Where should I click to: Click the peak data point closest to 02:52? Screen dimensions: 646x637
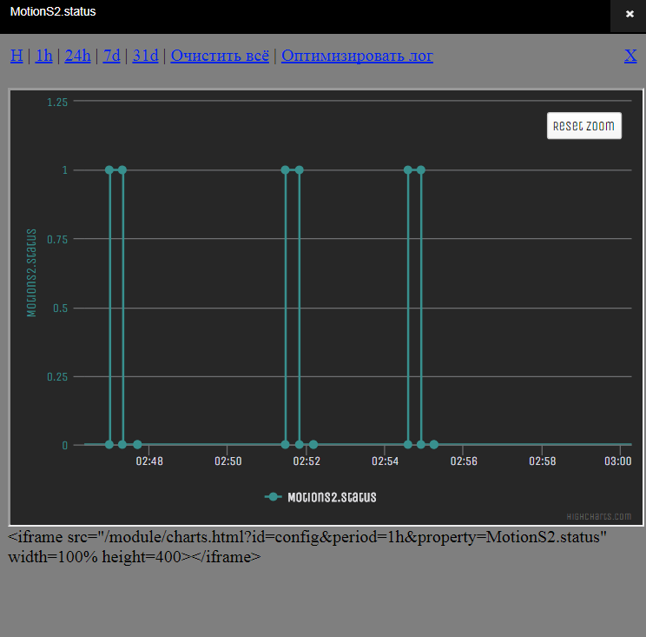[299, 170]
